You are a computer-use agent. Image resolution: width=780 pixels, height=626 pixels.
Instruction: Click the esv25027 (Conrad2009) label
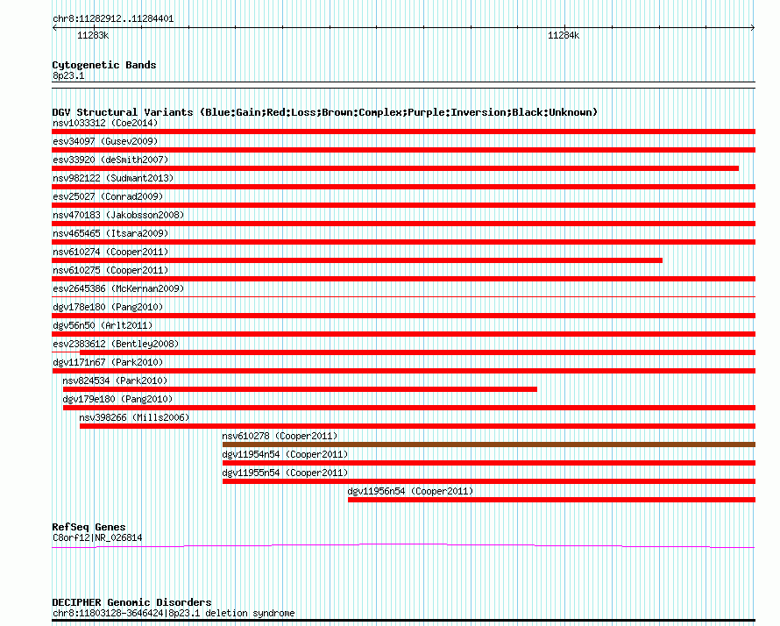[x=108, y=196]
